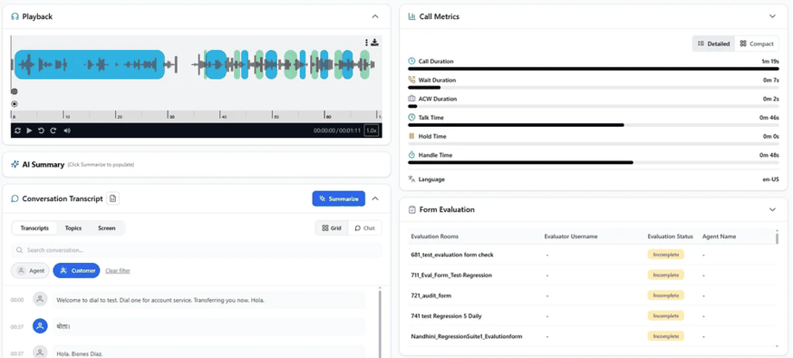The image size is (793, 358).
Task: Click the gray playhead handle under waveform
Action: pyautogui.click(x=15, y=92)
